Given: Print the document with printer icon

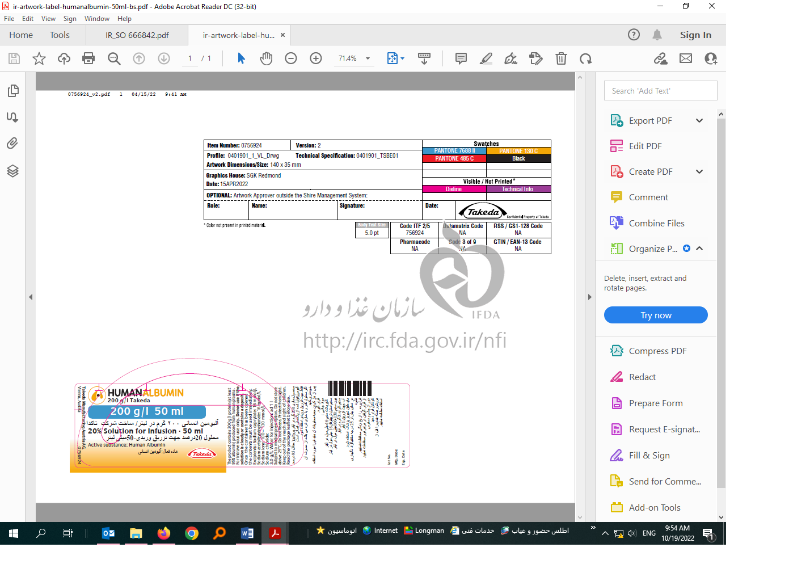Looking at the screenshot, I should [88, 58].
